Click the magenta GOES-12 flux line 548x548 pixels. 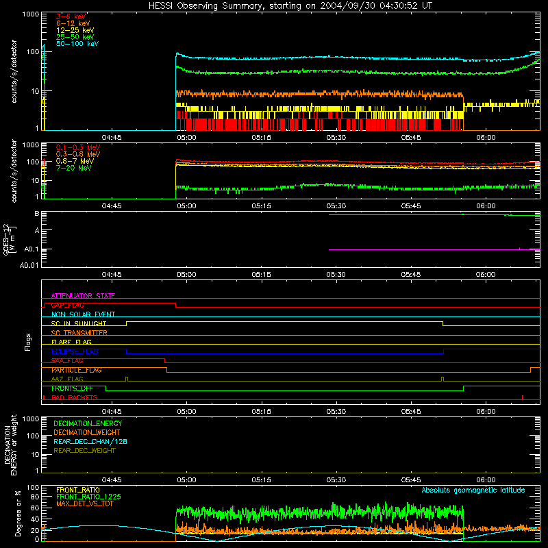(434, 249)
